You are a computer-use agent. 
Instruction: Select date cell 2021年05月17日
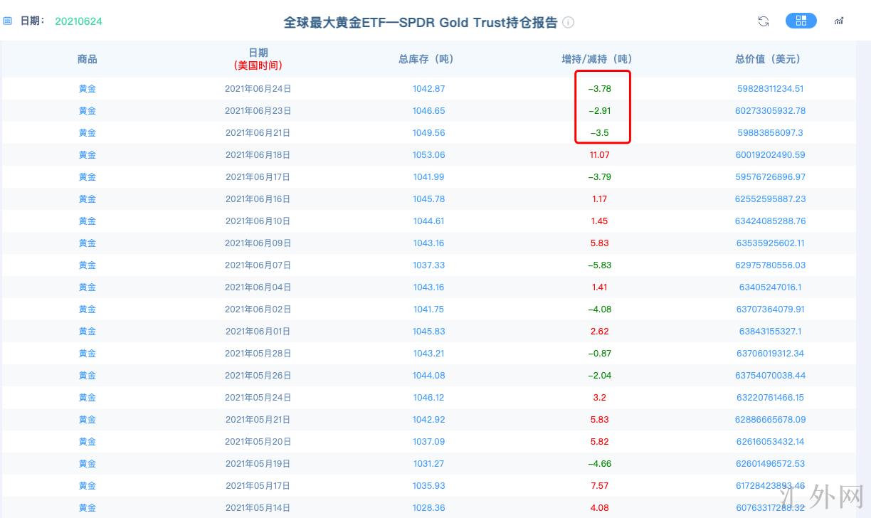[x=258, y=486]
